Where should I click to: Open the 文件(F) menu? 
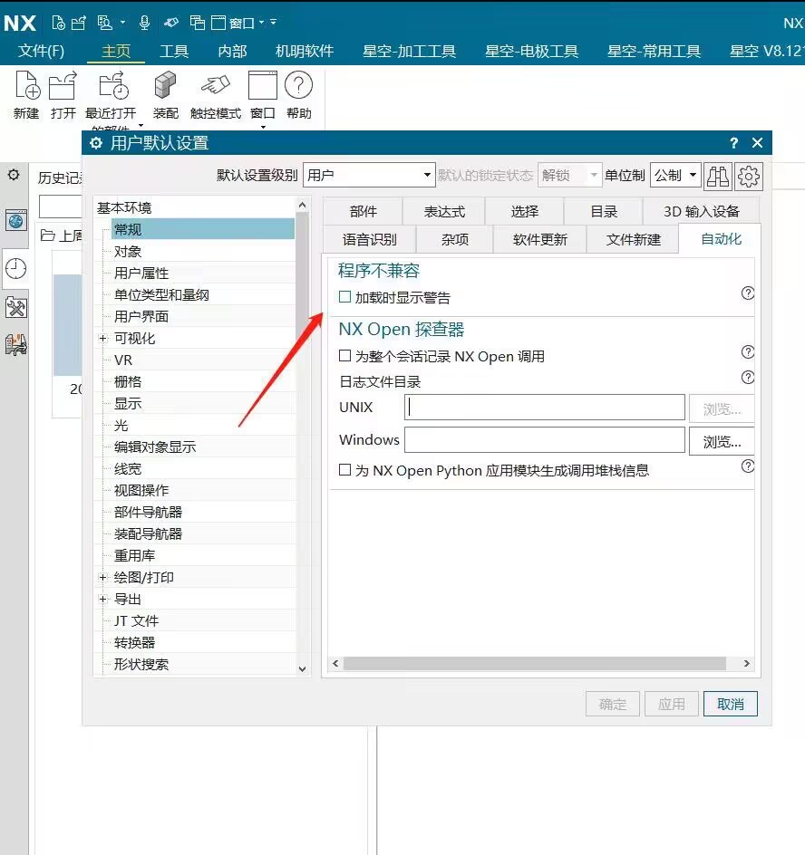point(41,52)
